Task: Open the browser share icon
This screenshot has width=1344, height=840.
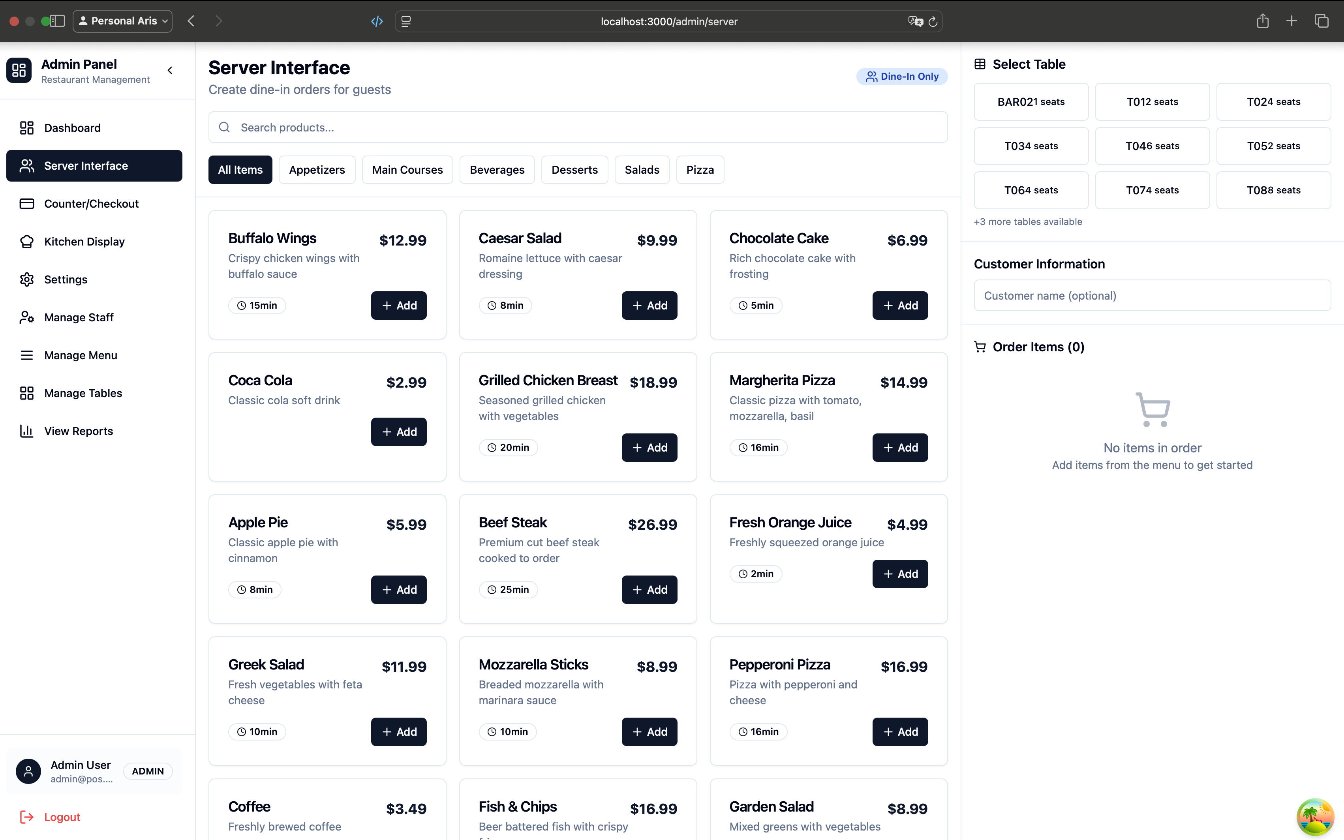Action: pos(1262,21)
